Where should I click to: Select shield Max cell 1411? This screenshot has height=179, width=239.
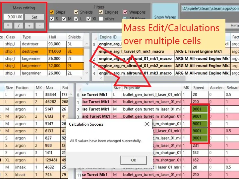(52, 152)
